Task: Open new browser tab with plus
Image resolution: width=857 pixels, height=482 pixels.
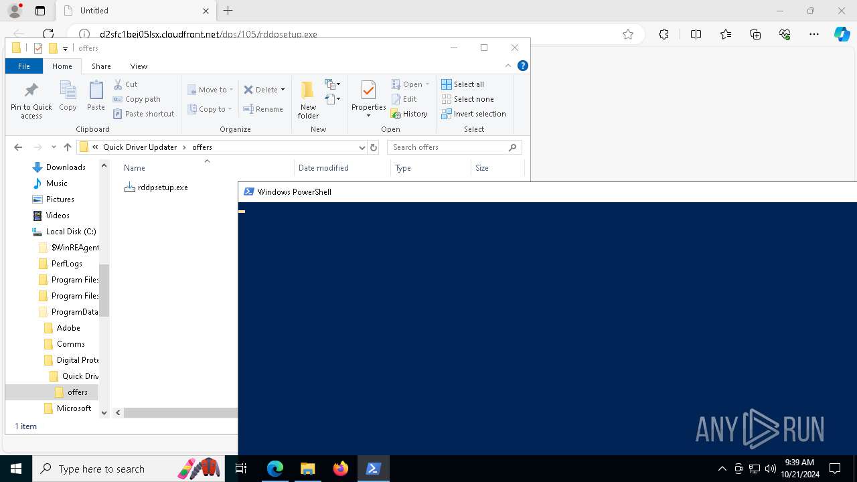Action: [x=228, y=11]
